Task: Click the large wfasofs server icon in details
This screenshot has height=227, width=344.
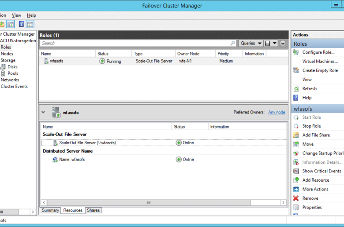Action: tap(56, 112)
